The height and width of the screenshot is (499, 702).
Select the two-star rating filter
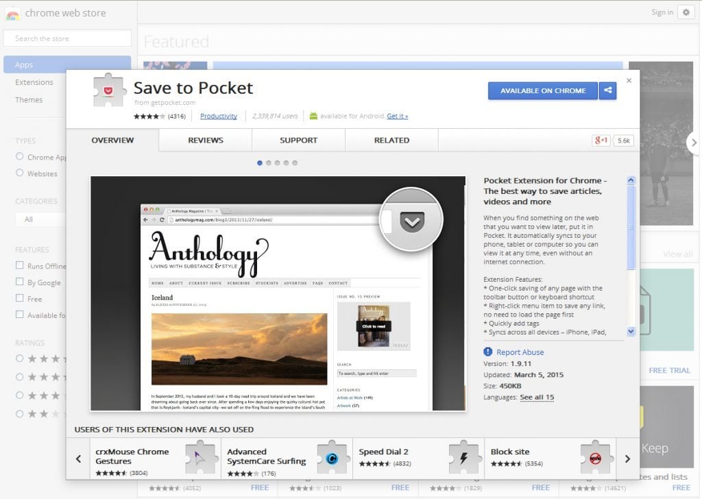click(19, 413)
